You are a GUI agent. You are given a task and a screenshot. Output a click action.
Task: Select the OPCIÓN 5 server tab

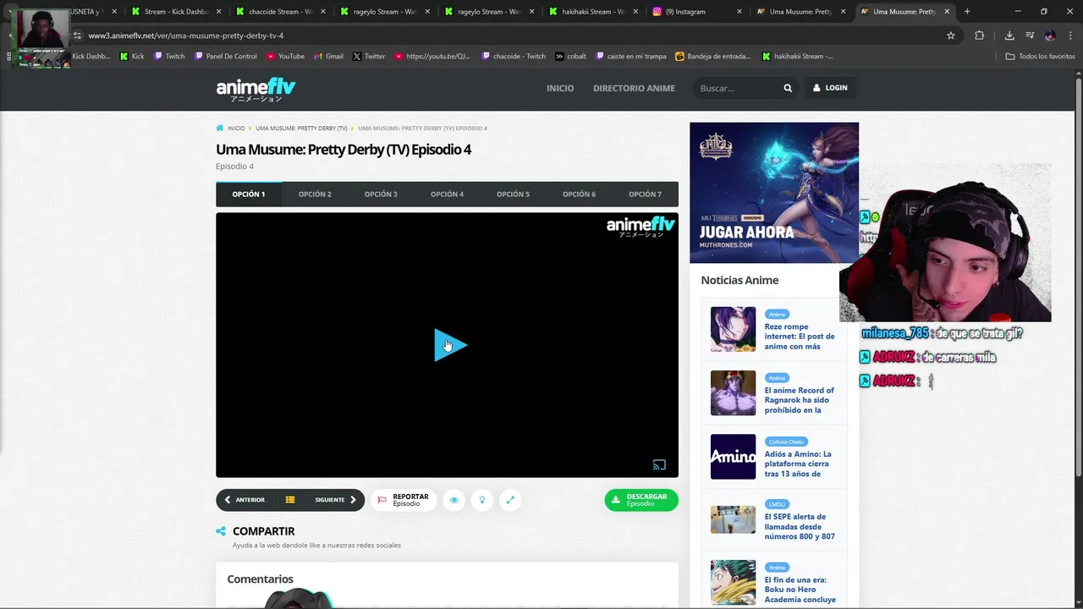513,194
